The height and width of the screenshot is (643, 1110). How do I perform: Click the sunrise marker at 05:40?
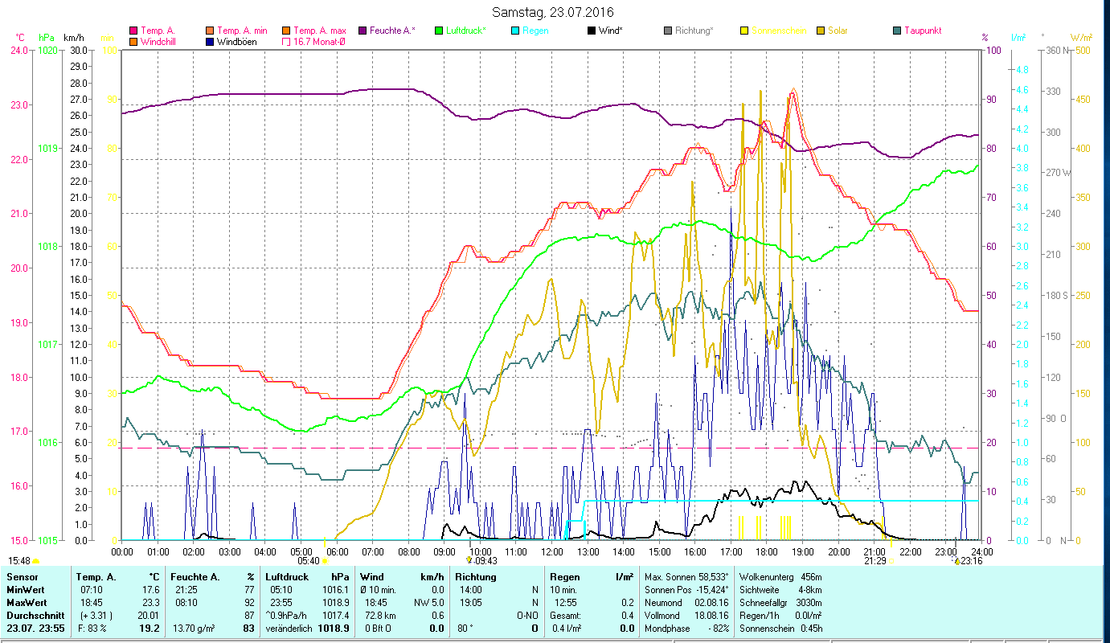tap(326, 561)
